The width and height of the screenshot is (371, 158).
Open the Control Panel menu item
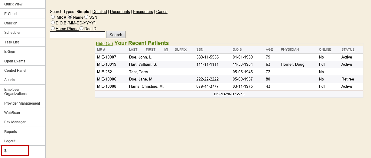15,71
